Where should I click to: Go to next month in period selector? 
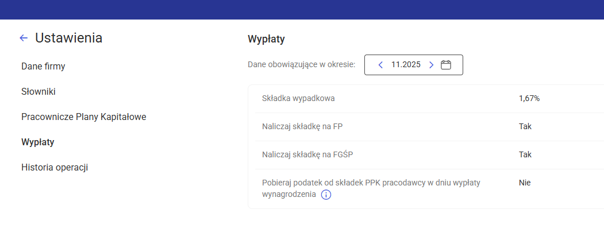coord(431,65)
